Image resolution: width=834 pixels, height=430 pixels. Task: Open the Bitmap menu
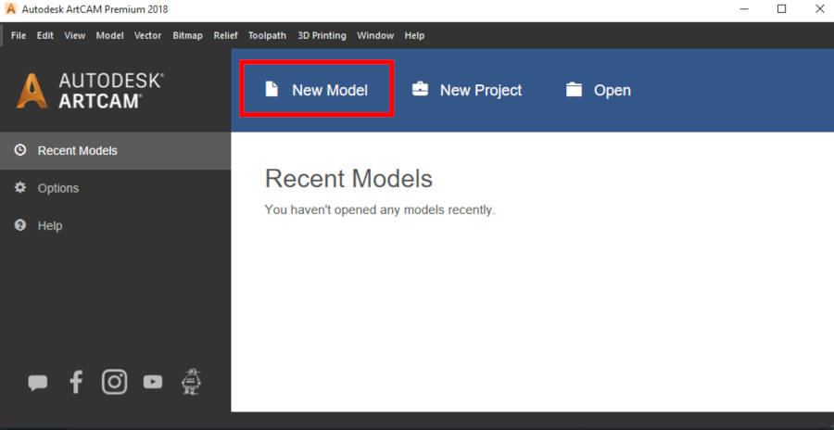pyautogui.click(x=188, y=35)
